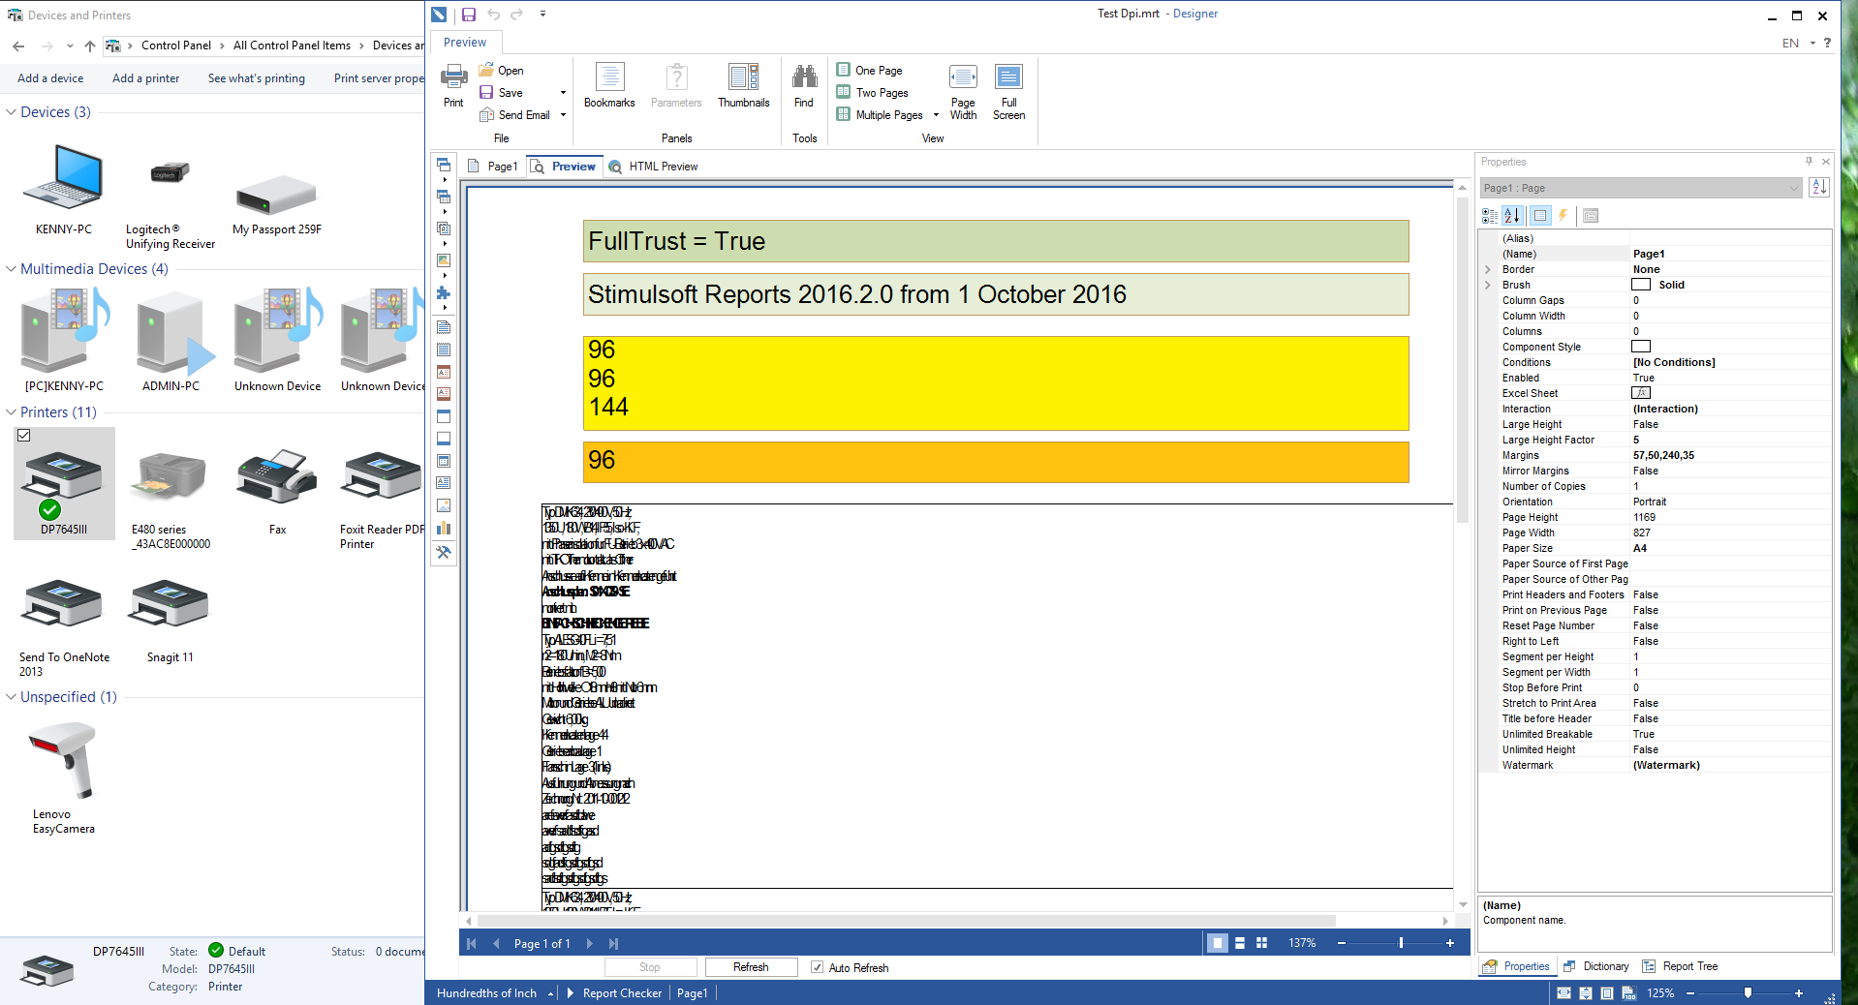This screenshot has width=1858, height=1005.
Task: Open Hundredths of Inch units dropdown
Action: click(495, 993)
